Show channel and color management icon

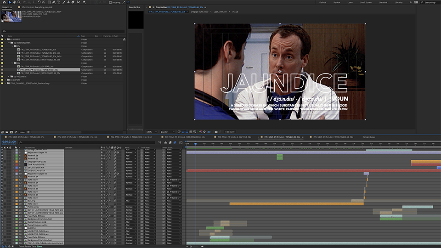(200, 132)
